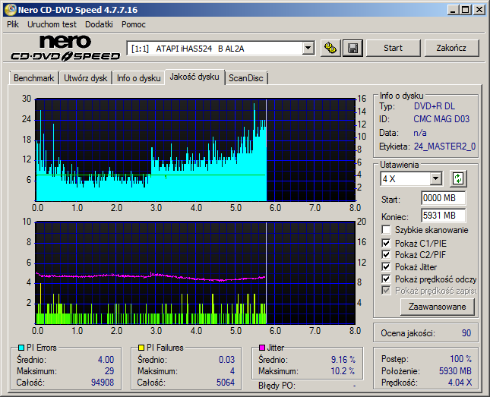The image size is (490, 397).
Task: Click PI Errors maximum value 29
Action: pos(109,370)
